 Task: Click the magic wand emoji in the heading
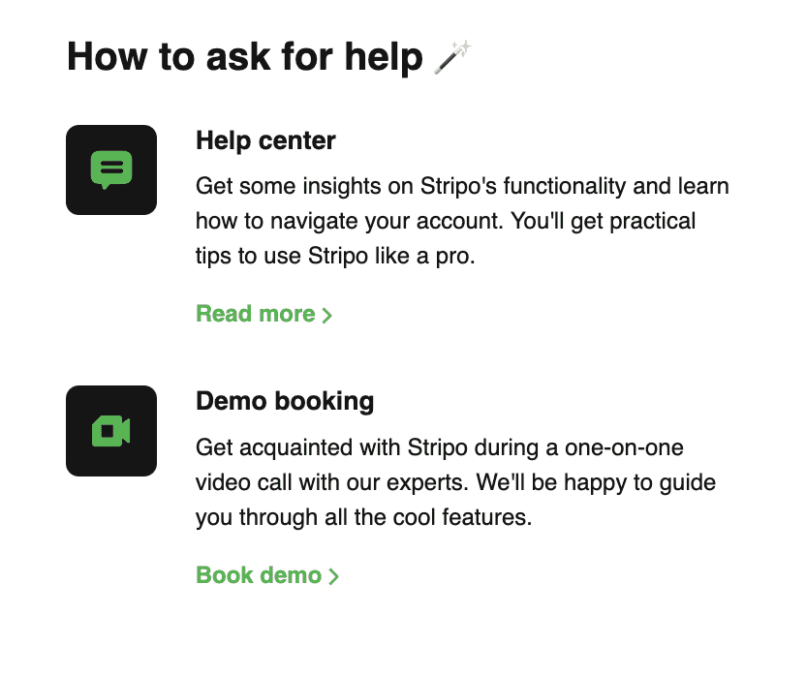click(452, 58)
